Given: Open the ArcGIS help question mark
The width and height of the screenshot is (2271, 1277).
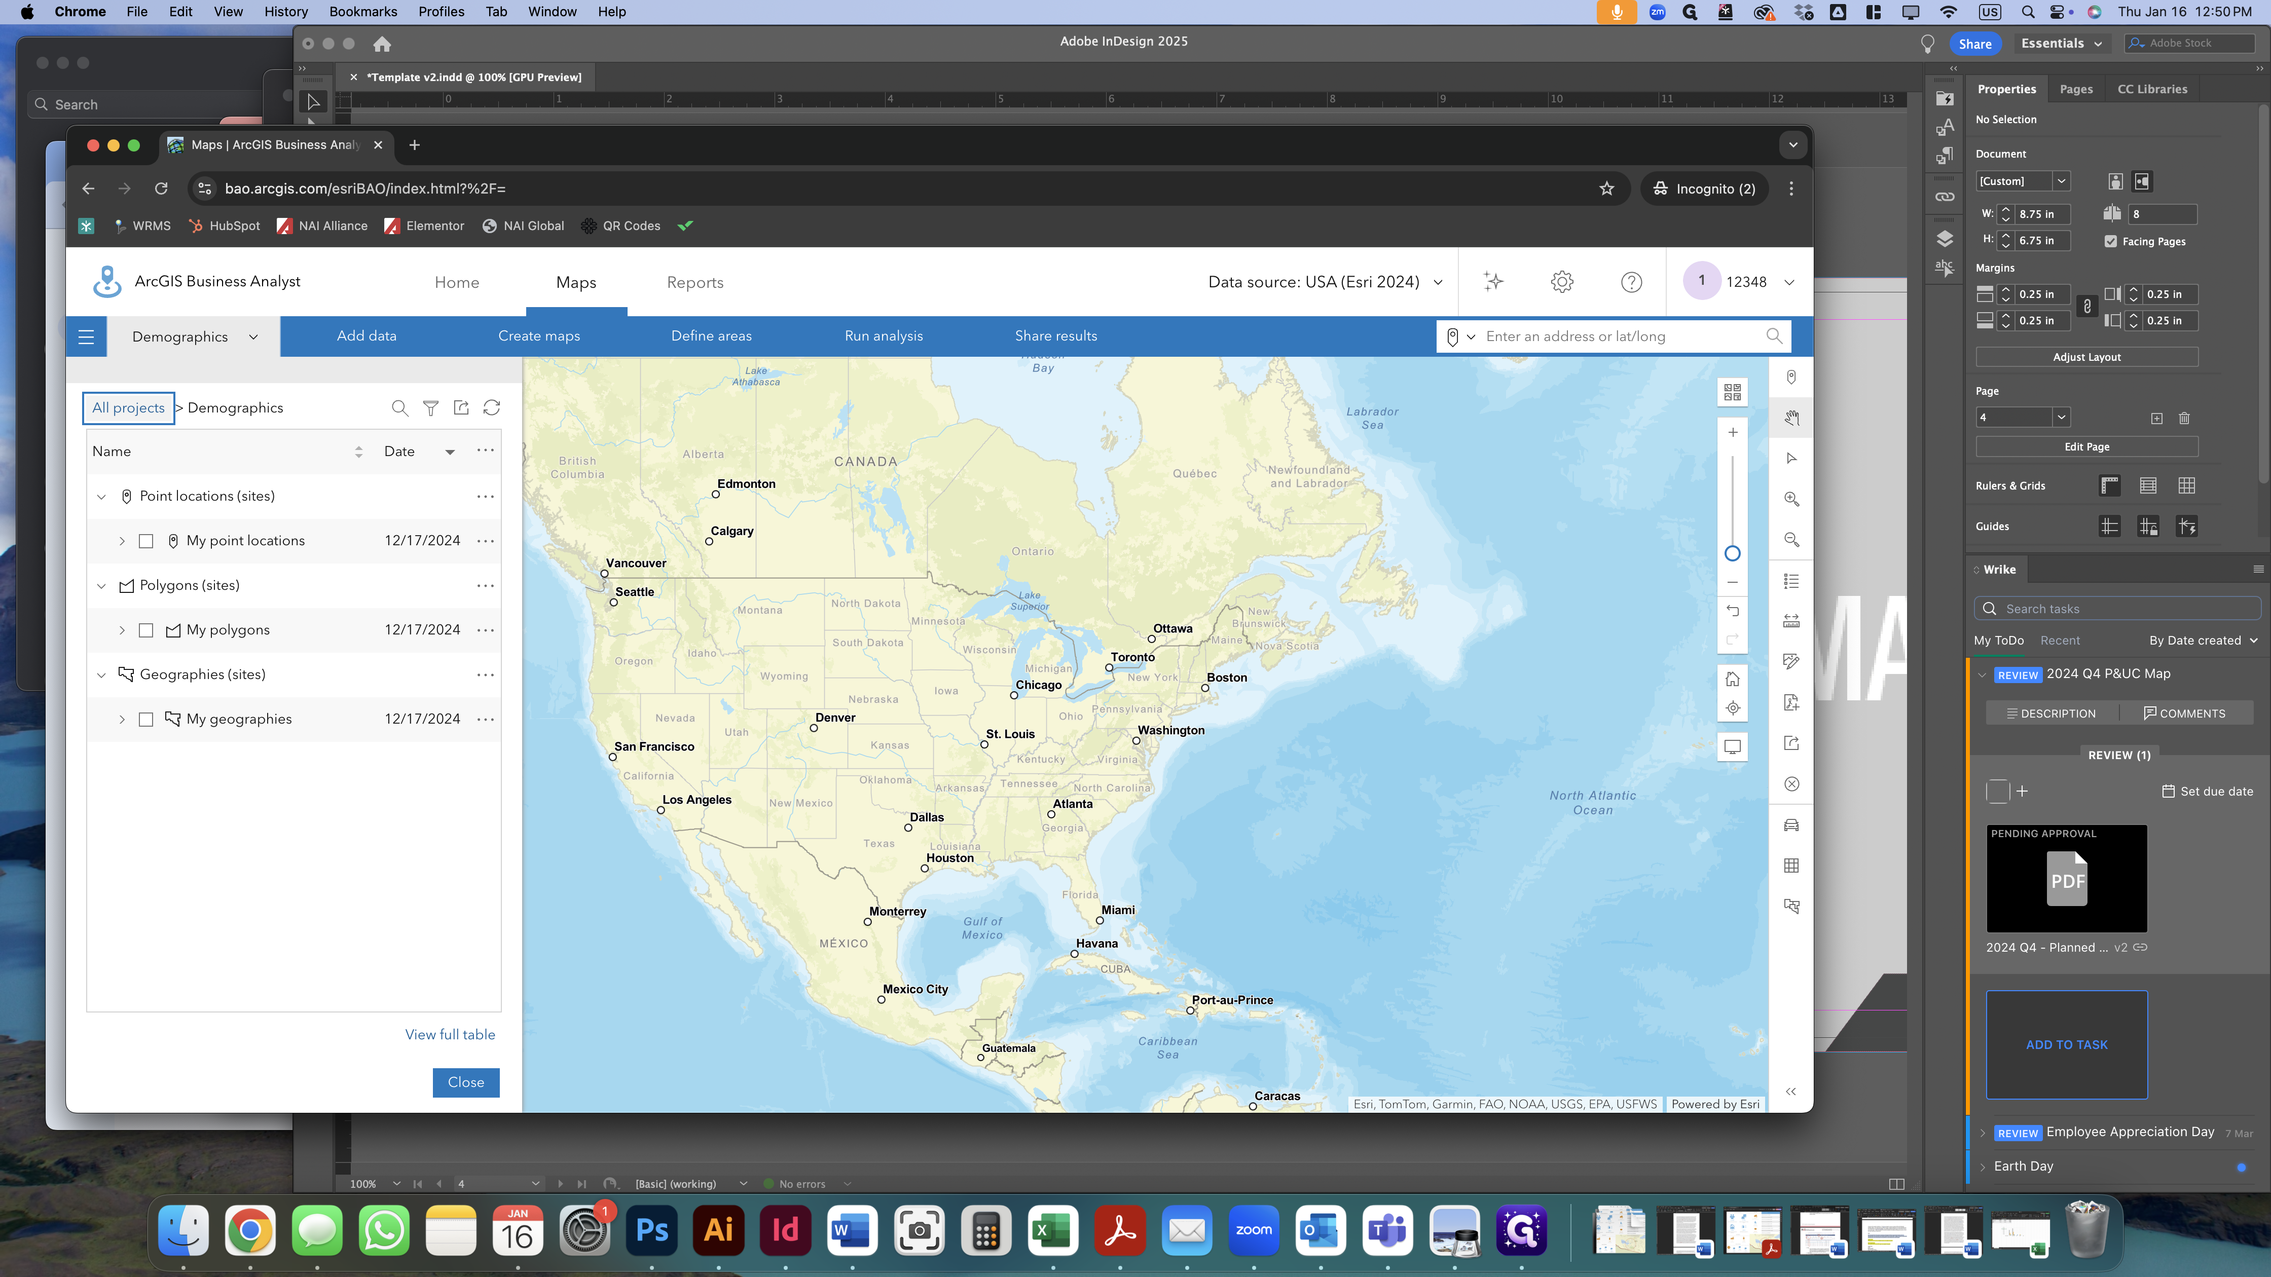Looking at the screenshot, I should [1632, 282].
